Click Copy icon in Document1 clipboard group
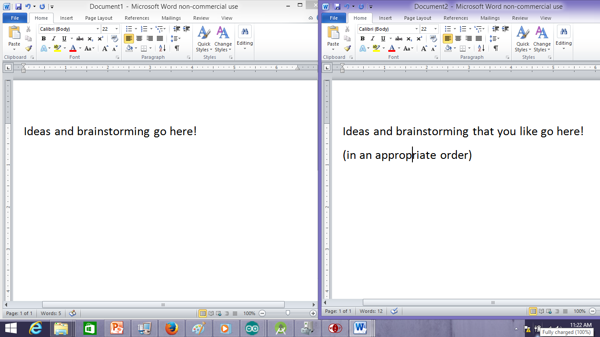Screen dimensions: 600x337 [x=28, y=39]
